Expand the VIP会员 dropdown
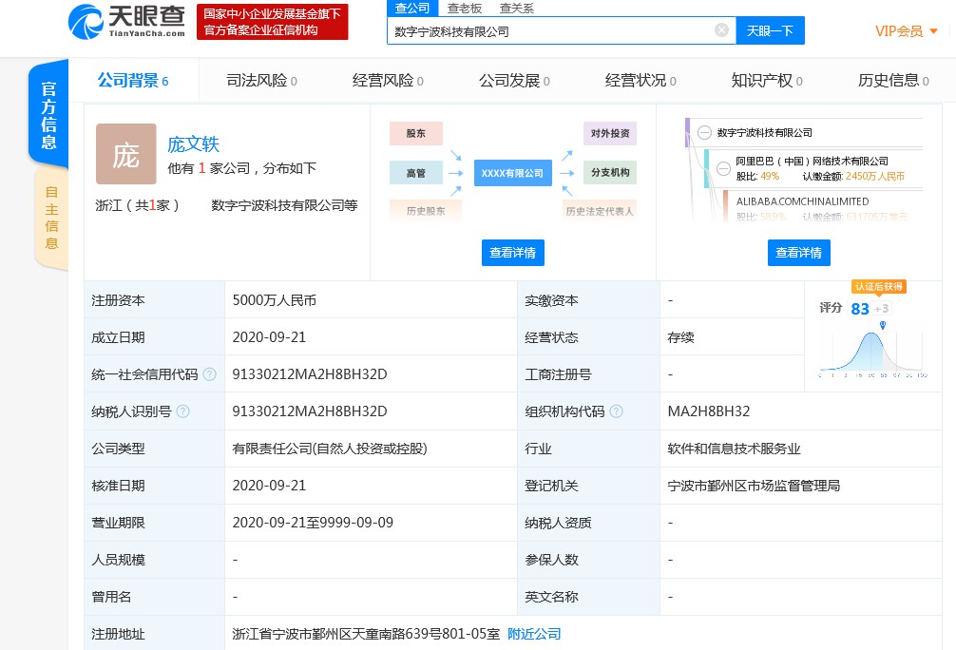The image size is (956, 650). (x=907, y=31)
